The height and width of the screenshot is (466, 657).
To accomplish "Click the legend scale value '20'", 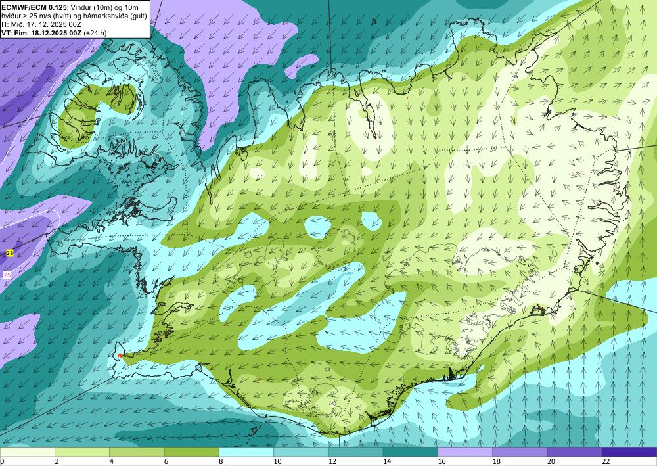I will pyautogui.click(x=551, y=461).
